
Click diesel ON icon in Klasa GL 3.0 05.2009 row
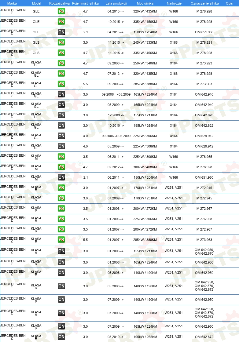(x=61, y=105)
